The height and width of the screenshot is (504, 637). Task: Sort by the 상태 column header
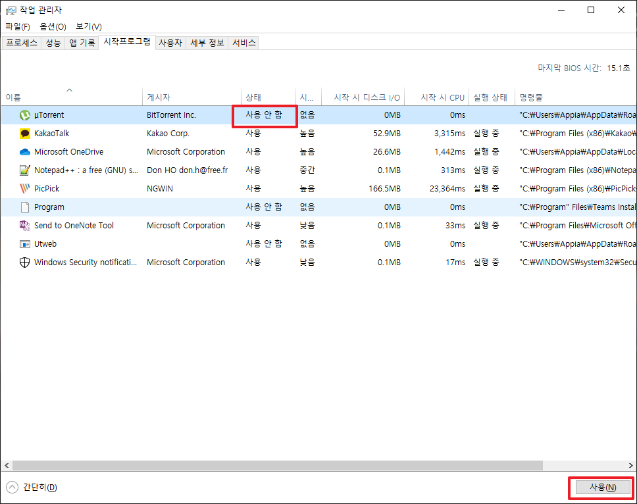[x=268, y=97]
